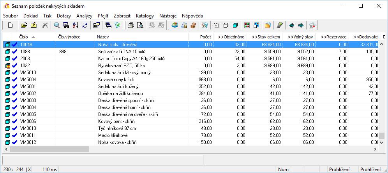This screenshot has height=173, width=388.
Task: Click the left double-arrow icon
Action: pos(291,25)
